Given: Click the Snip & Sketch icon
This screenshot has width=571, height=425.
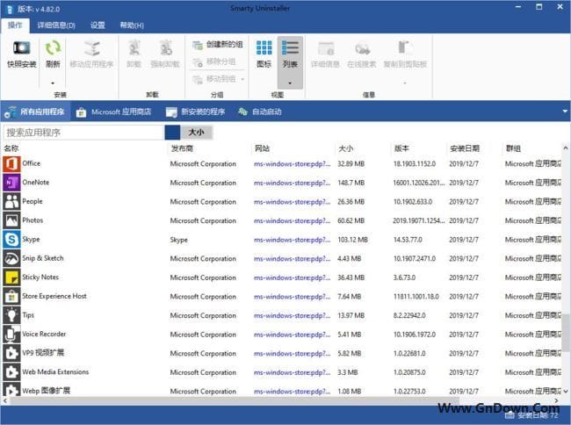Looking at the screenshot, I should [x=11, y=258].
